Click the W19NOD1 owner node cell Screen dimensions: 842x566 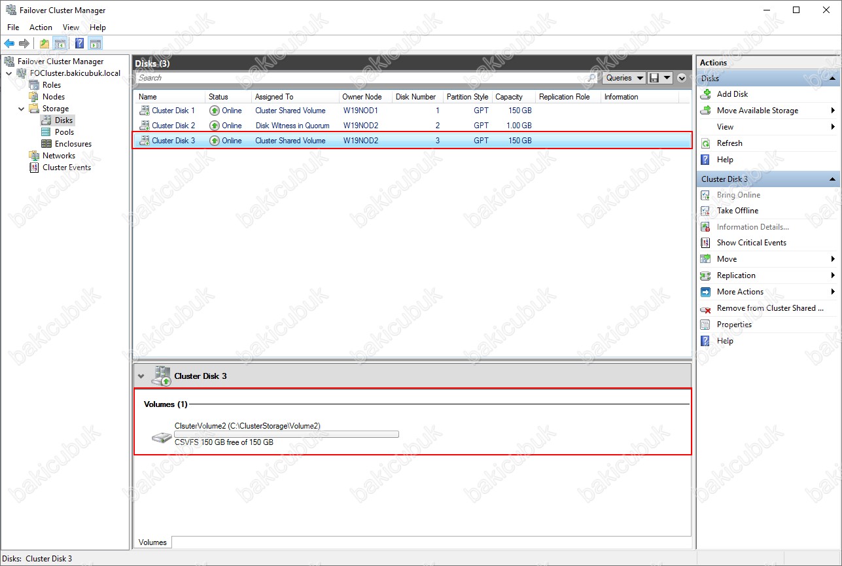pyautogui.click(x=360, y=111)
